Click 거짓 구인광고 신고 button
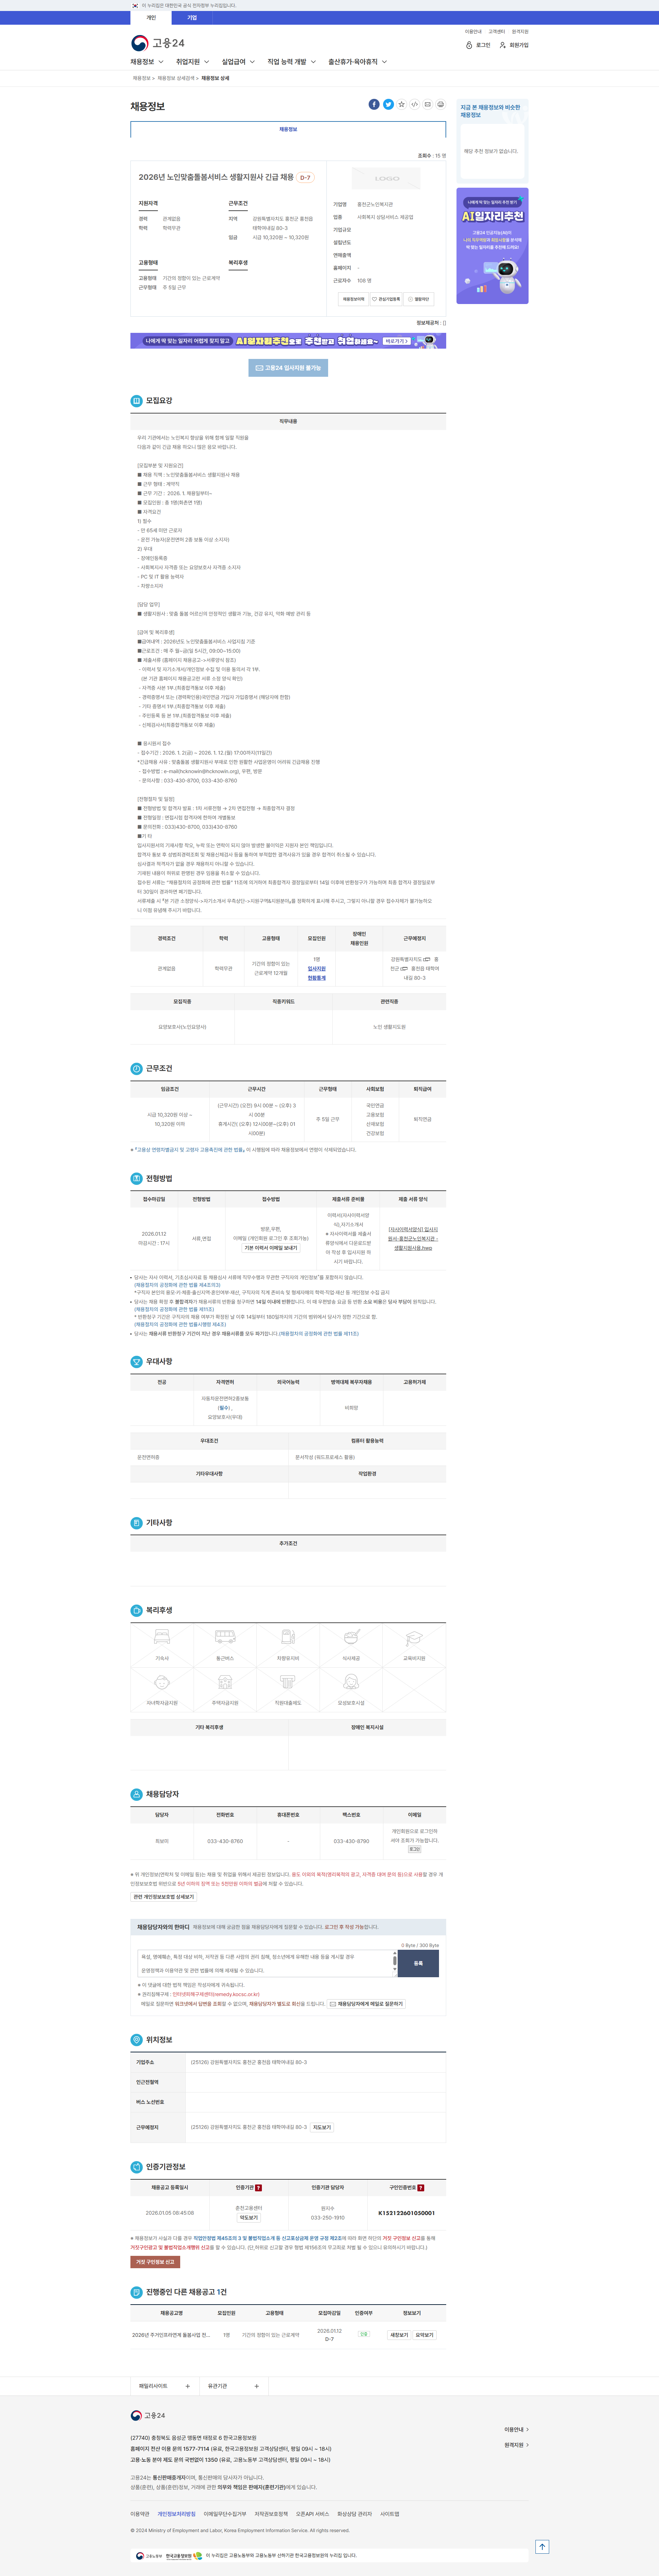This screenshot has height=2576, width=659. point(155,2262)
